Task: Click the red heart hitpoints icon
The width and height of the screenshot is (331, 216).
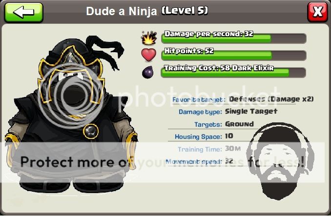Action: pyautogui.click(x=149, y=55)
